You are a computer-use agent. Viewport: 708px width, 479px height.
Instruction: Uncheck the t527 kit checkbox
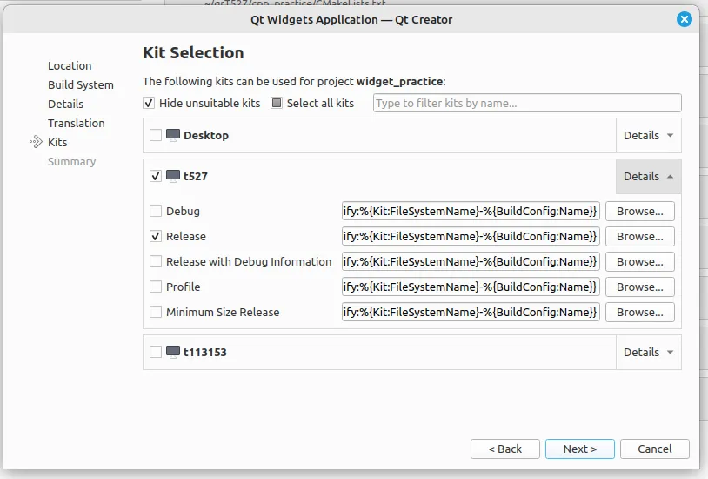click(156, 176)
